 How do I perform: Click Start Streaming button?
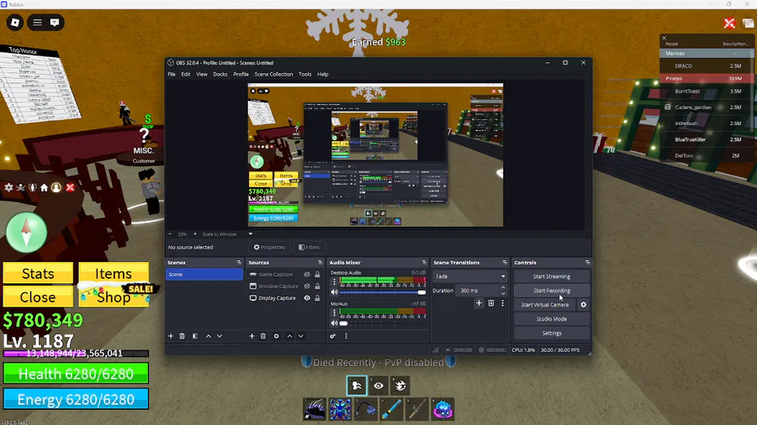pyautogui.click(x=551, y=276)
